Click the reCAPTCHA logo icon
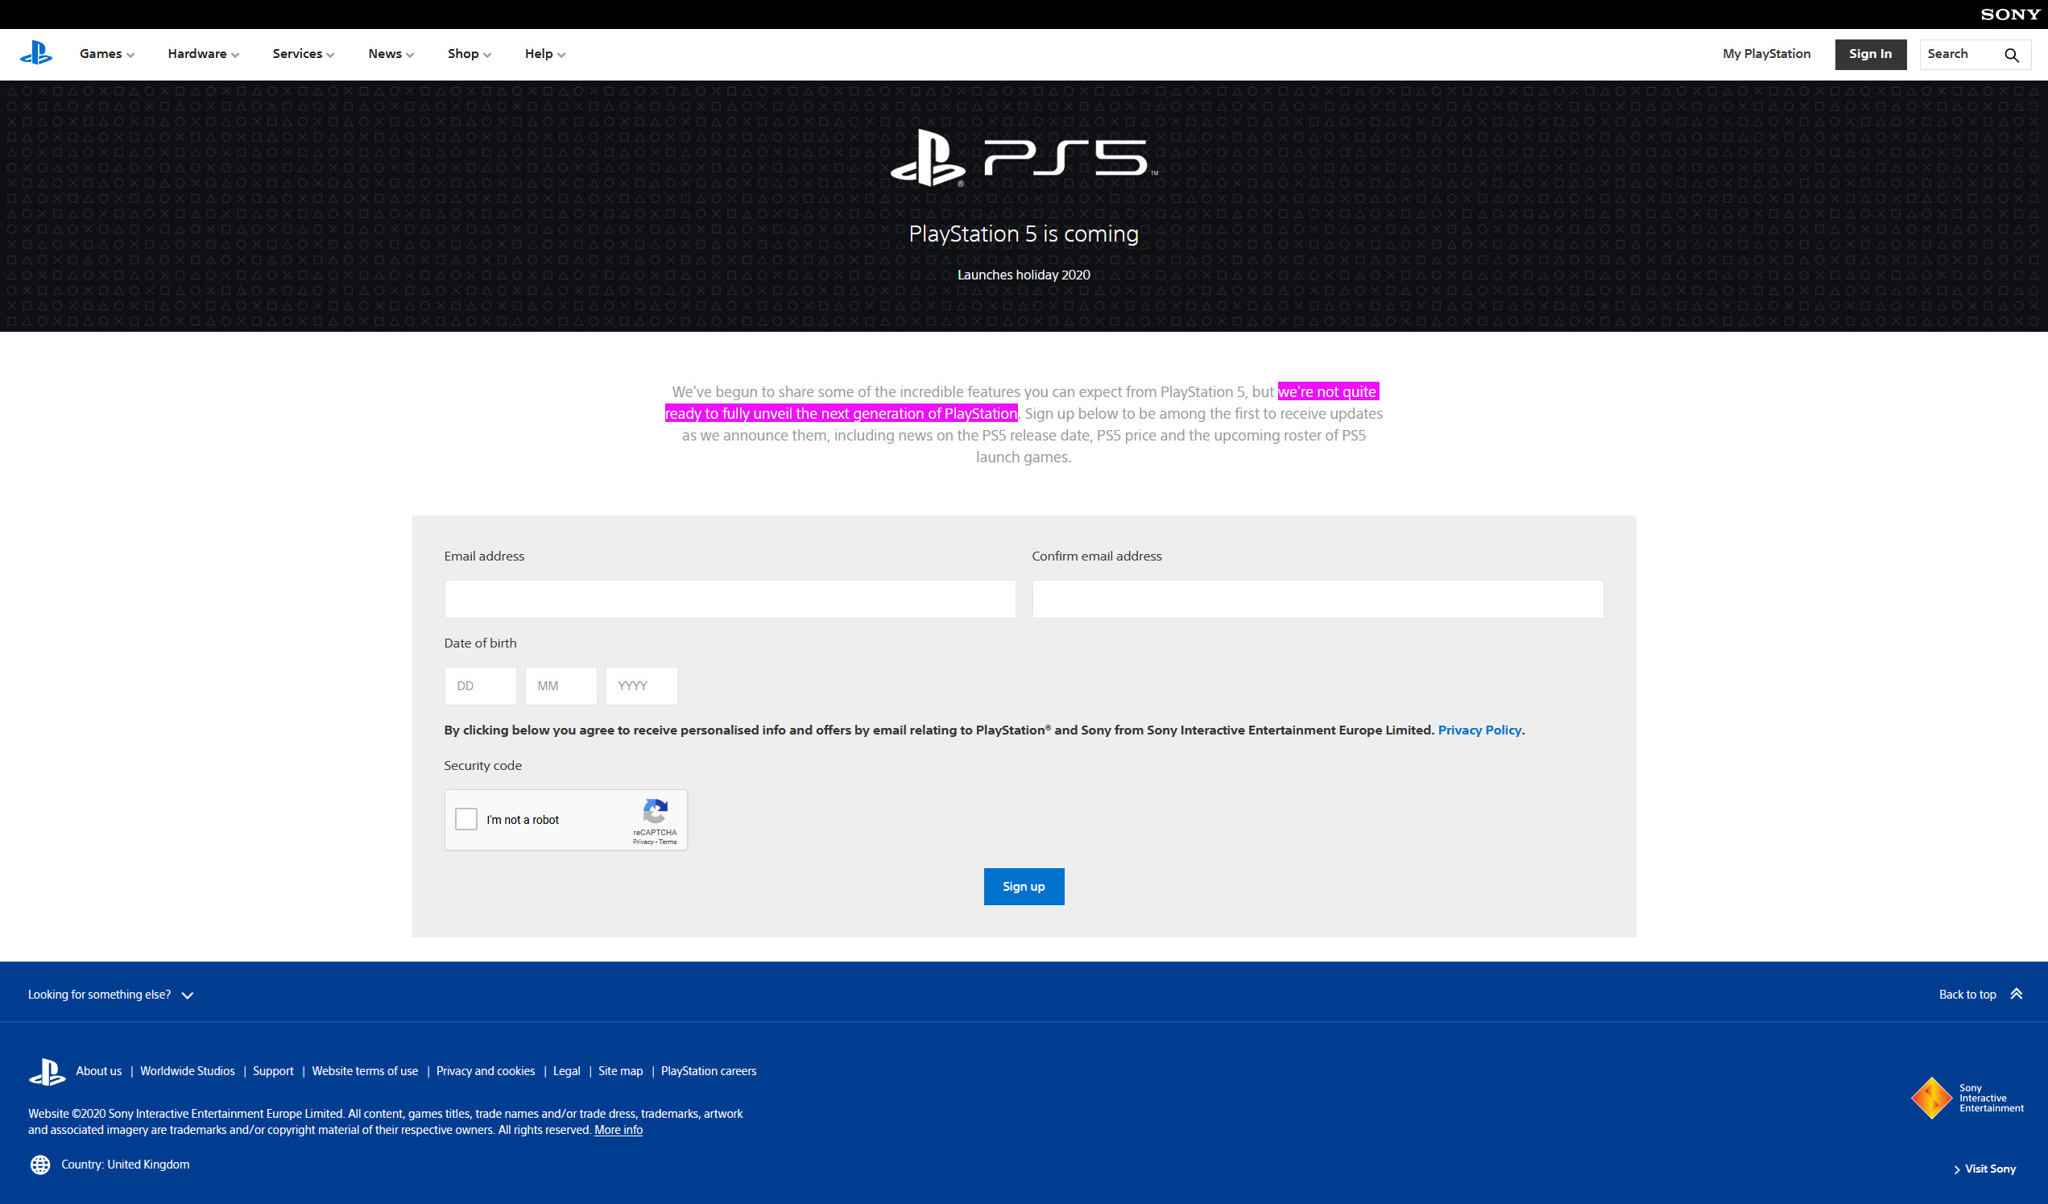Screen dimensions: 2048x1204 coord(655,810)
